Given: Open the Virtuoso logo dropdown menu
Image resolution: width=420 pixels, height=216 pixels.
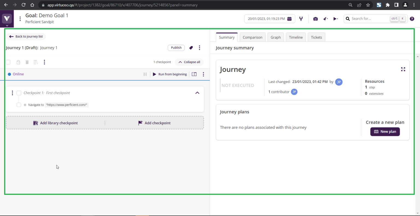Looking at the screenshot, I should point(7,19).
